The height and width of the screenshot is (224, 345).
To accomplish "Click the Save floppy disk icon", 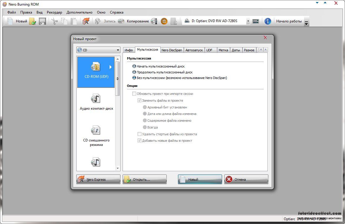I will coord(42,21).
